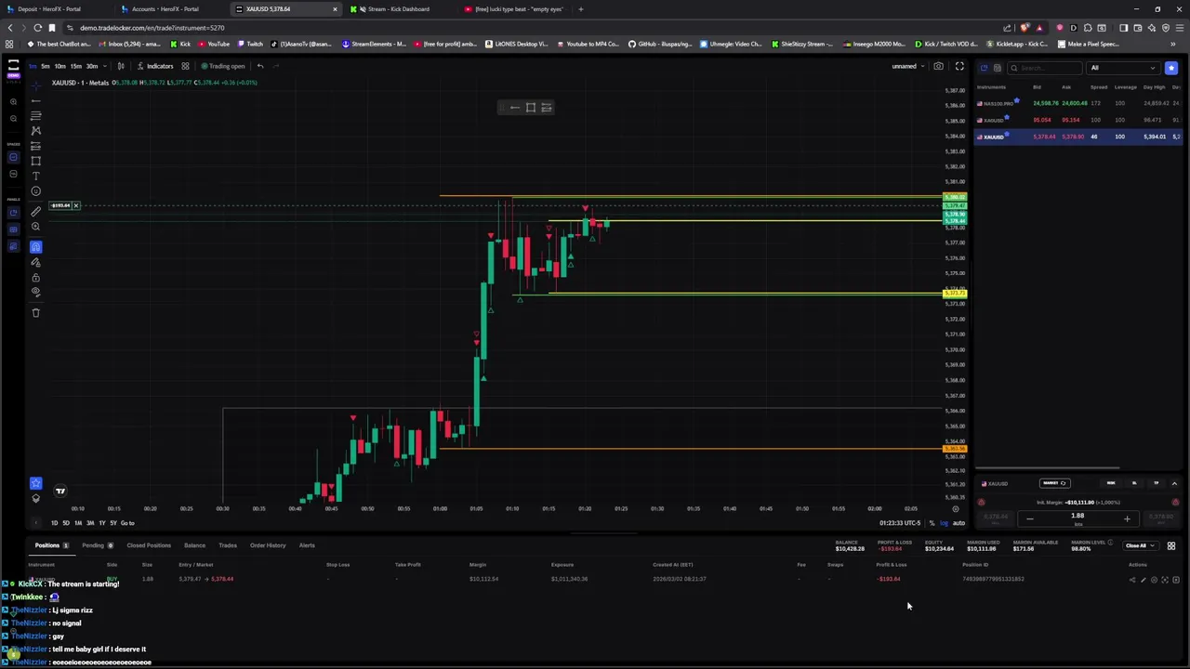Select NAS100 row in watchlist

1078,103
